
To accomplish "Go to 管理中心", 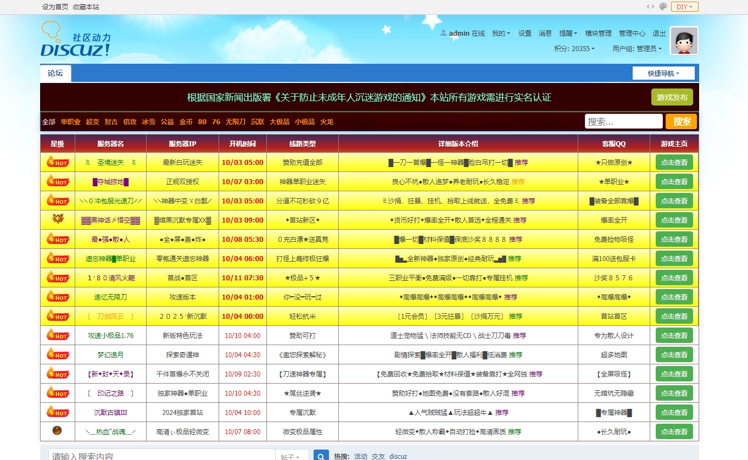I will pyautogui.click(x=632, y=34).
